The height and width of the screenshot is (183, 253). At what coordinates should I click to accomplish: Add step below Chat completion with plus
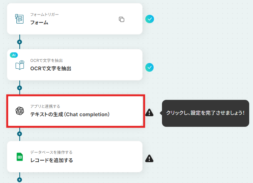[19, 134]
